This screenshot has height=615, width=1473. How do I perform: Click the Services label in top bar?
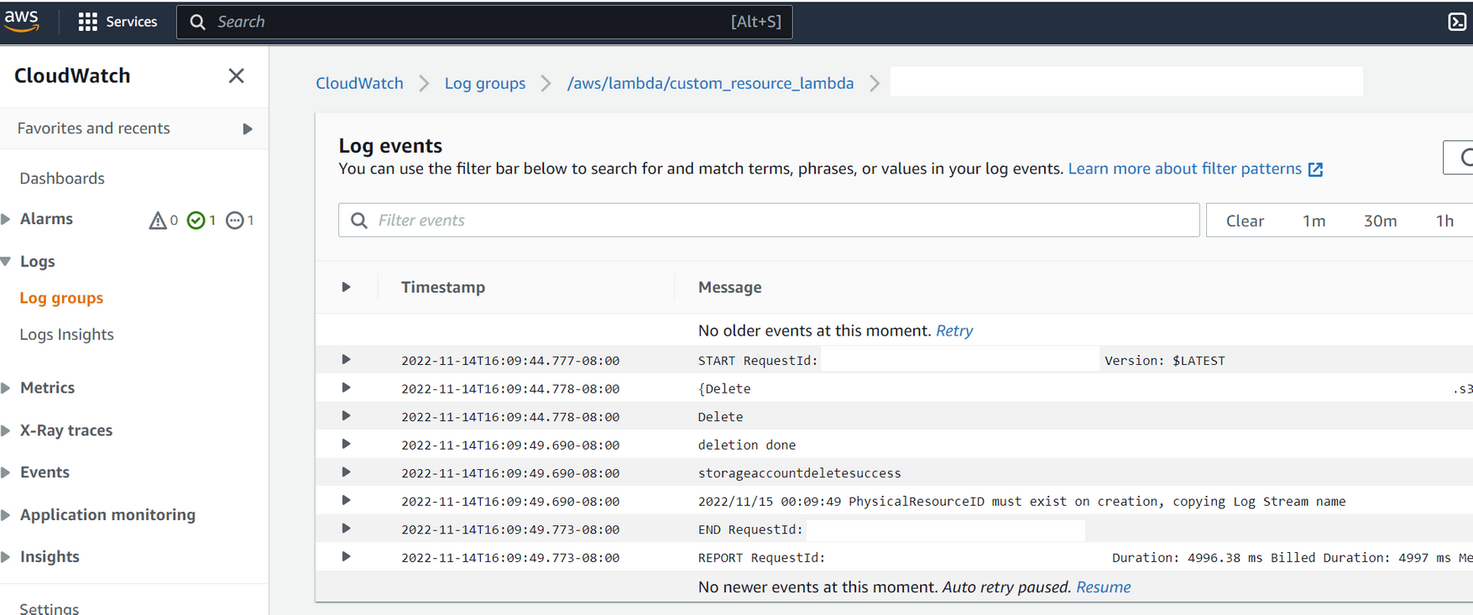(132, 22)
